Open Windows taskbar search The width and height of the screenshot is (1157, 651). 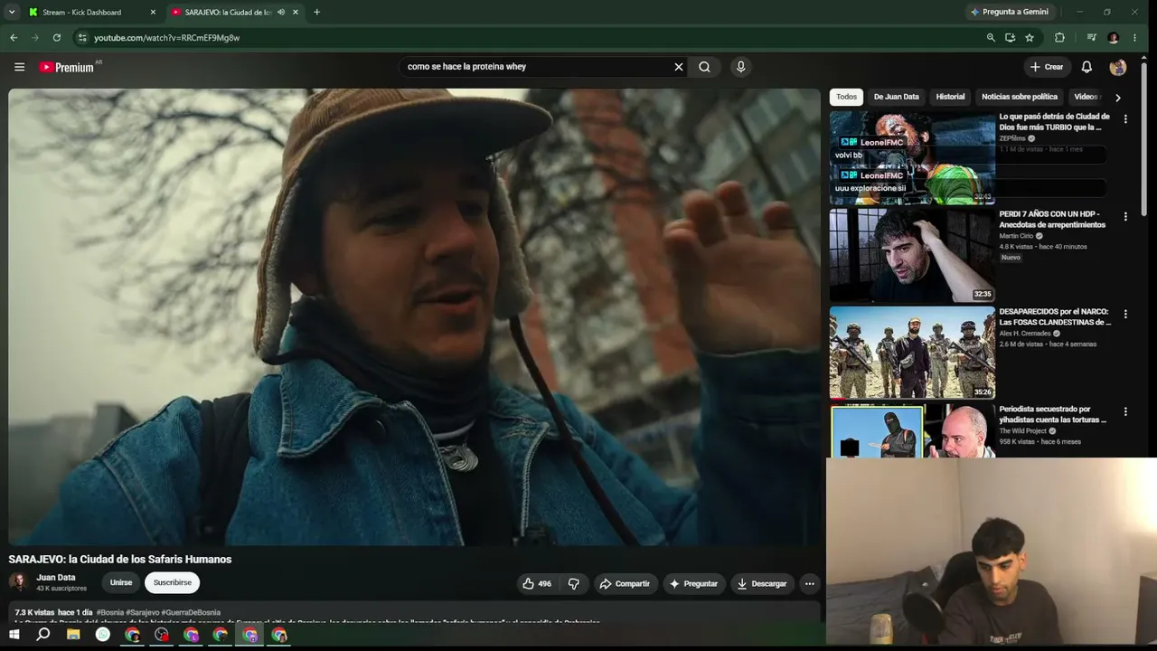click(43, 635)
